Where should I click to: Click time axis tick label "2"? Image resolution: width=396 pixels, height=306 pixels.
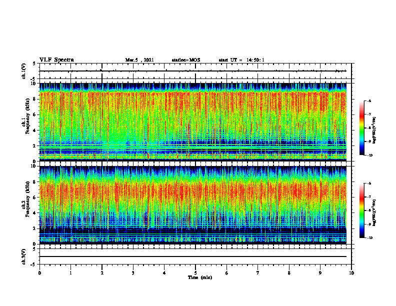pyautogui.click(x=102, y=273)
